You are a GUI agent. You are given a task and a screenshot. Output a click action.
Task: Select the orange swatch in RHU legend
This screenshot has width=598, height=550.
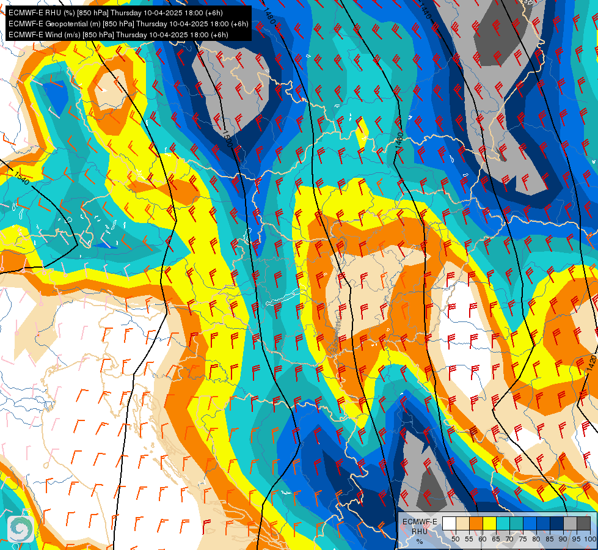click(x=476, y=523)
